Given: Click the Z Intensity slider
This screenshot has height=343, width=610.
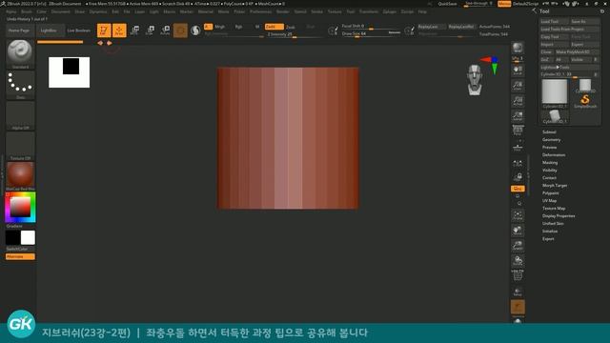Looking at the screenshot, I should click(x=294, y=34).
